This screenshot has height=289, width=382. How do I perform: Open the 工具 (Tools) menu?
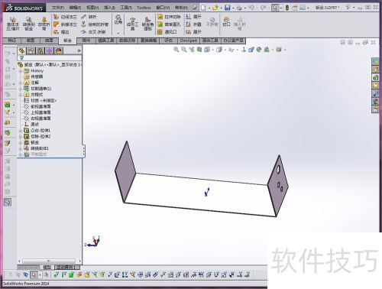tap(126, 8)
